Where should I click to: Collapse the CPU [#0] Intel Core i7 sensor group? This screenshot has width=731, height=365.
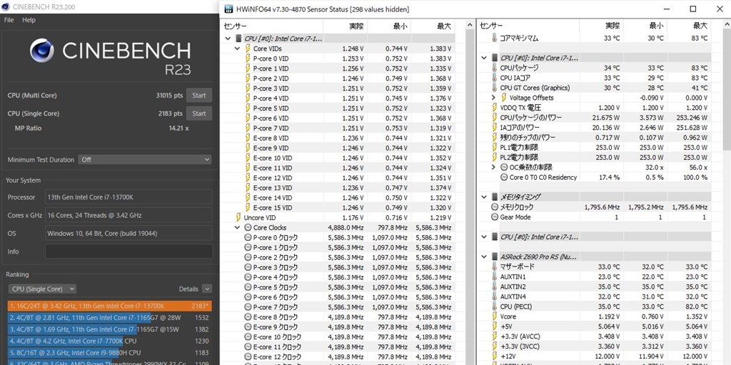click(228, 38)
